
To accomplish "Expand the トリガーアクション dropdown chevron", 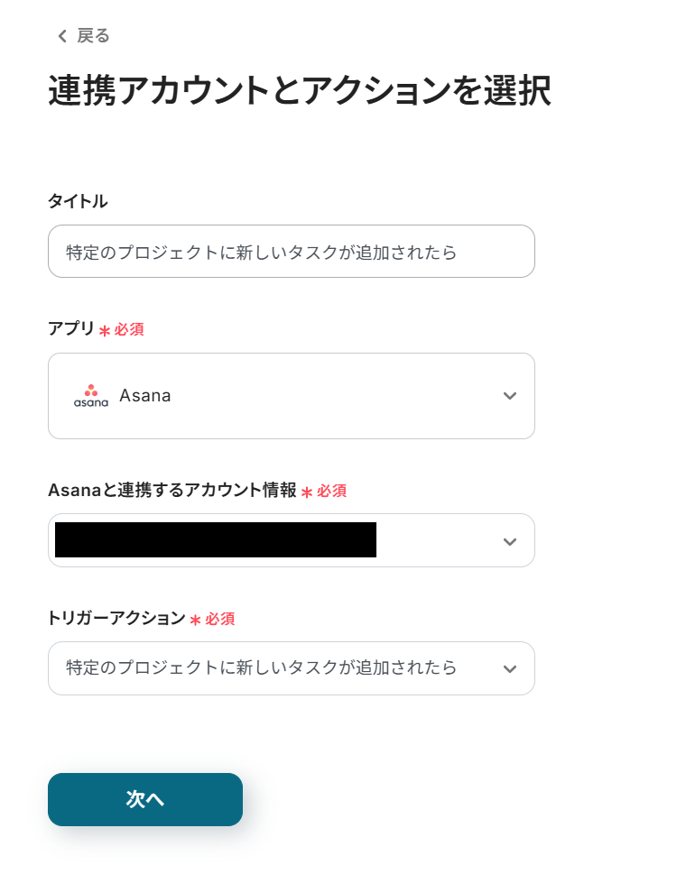I will pos(510,668).
